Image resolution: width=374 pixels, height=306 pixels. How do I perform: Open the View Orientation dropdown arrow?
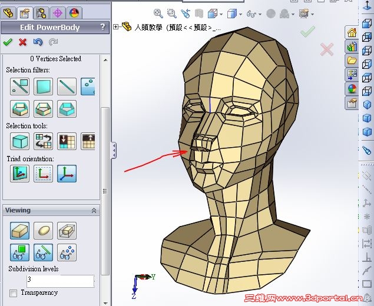[x=221, y=15]
